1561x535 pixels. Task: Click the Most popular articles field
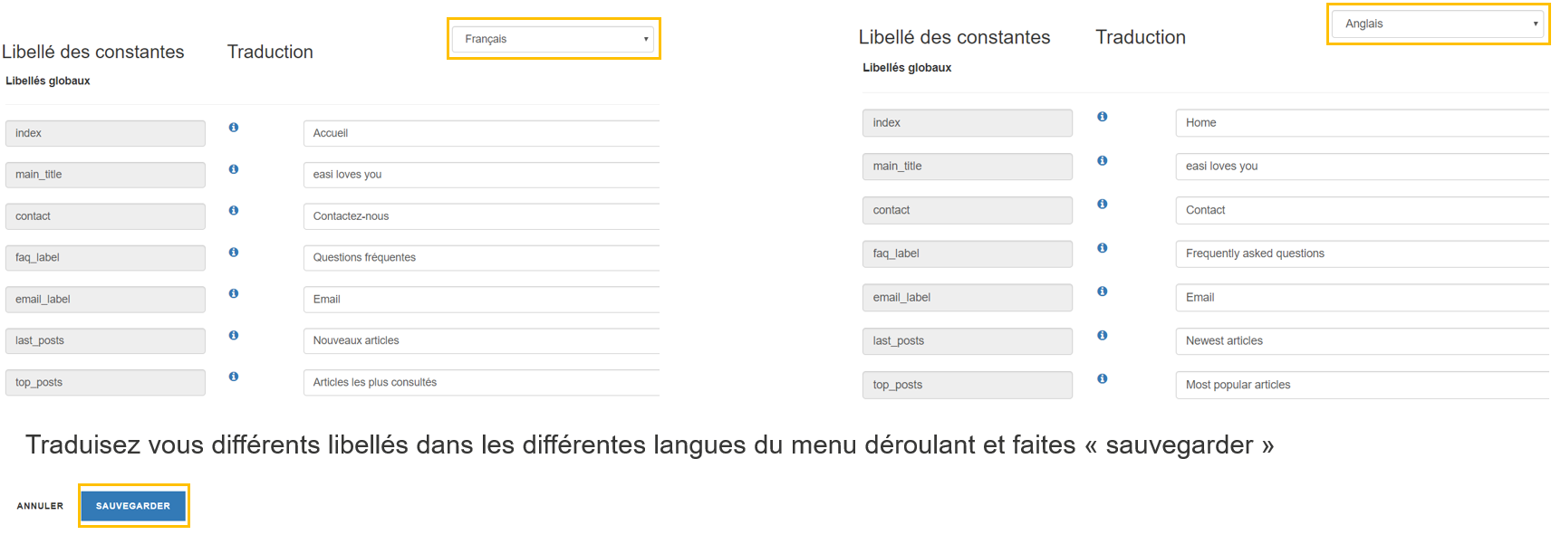point(1361,385)
